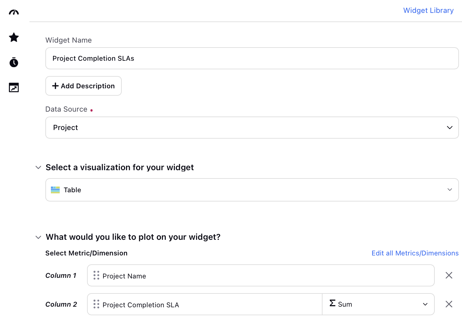Open the Sum aggregation dropdown
The height and width of the screenshot is (318, 462).
(378, 304)
